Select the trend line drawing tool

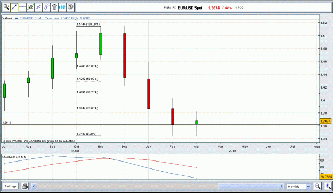14,7
